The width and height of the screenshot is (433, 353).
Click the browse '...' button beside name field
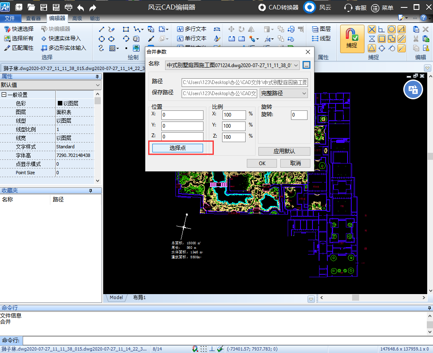pyautogui.click(x=306, y=65)
